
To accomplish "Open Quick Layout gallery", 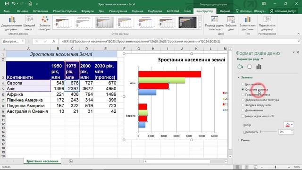I will 29,23.
